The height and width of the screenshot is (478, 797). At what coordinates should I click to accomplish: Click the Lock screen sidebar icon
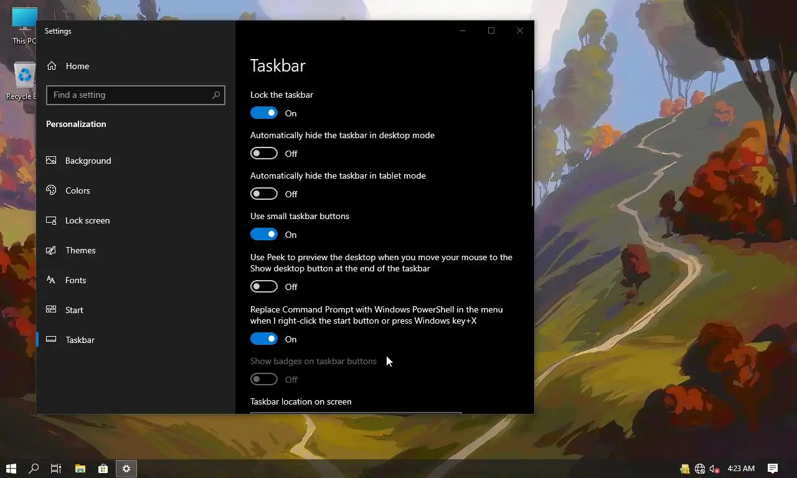[x=51, y=220]
